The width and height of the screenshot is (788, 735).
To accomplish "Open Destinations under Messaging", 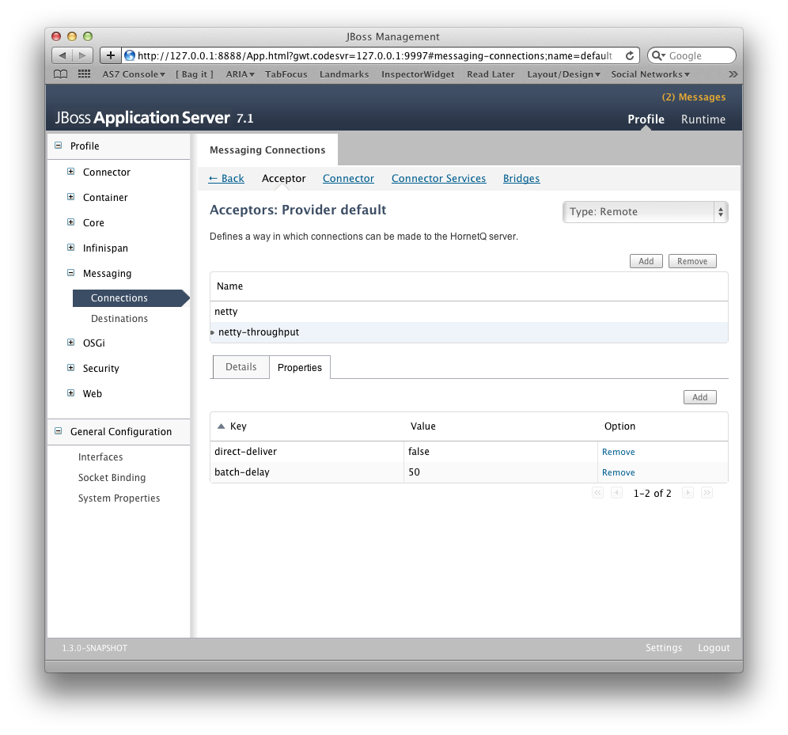I will click(119, 319).
